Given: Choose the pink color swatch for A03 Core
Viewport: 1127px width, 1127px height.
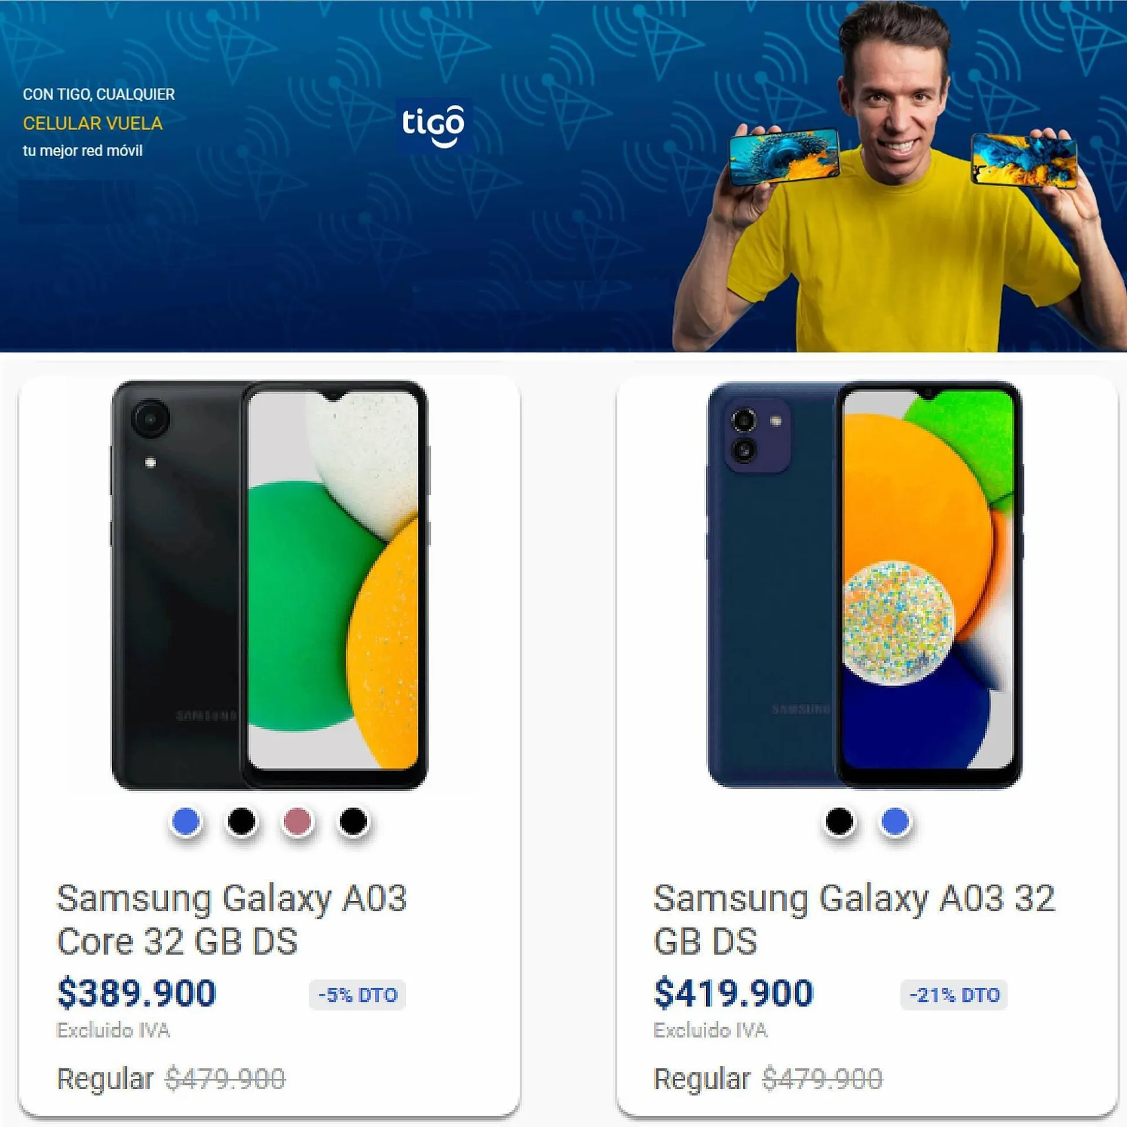Looking at the screenshot, I should pos(298,821).
